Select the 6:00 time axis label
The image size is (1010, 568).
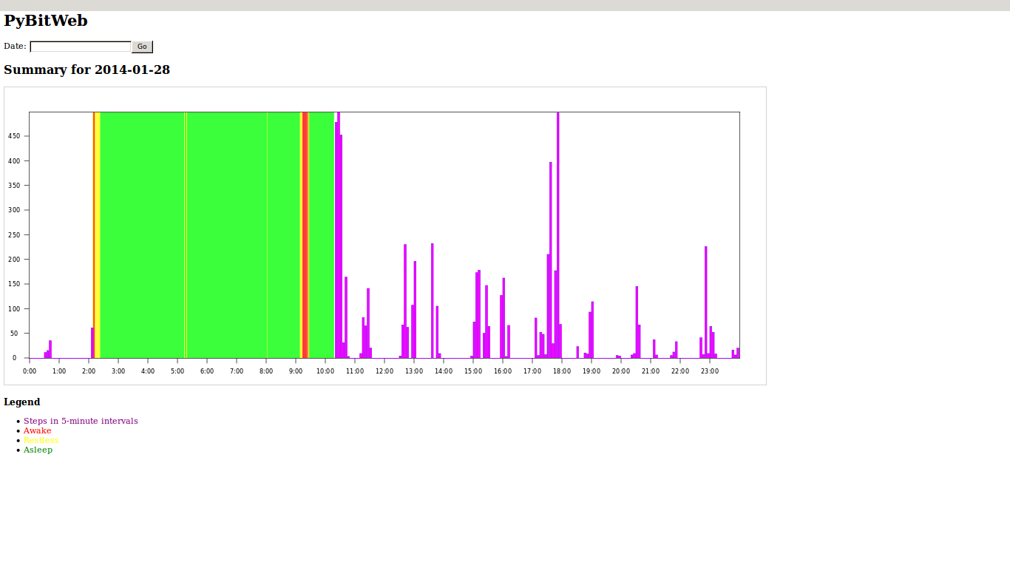[x=207, y=371]
